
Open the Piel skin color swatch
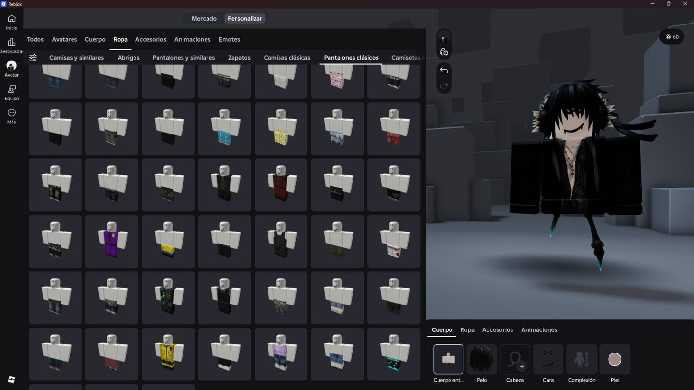[x=615, y=359]
